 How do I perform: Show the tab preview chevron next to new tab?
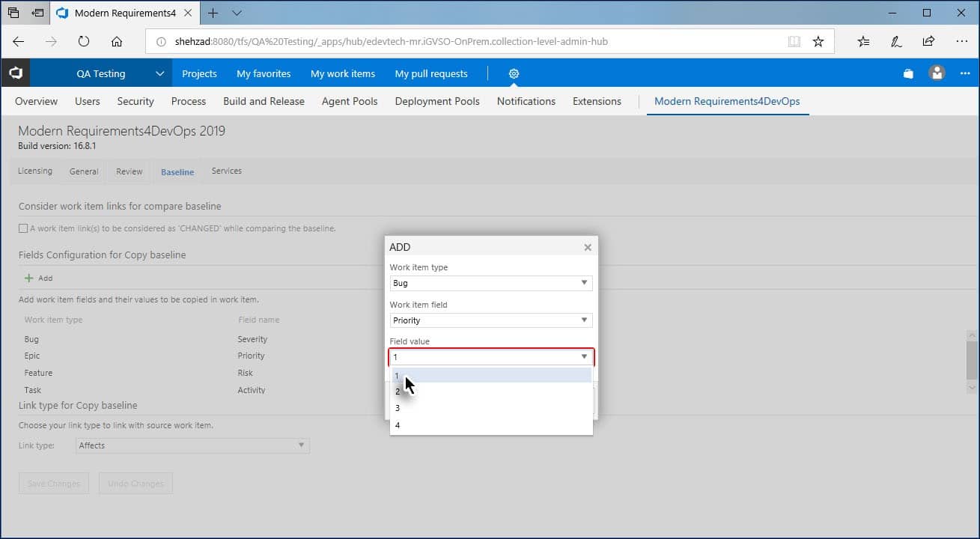(237, 13)
